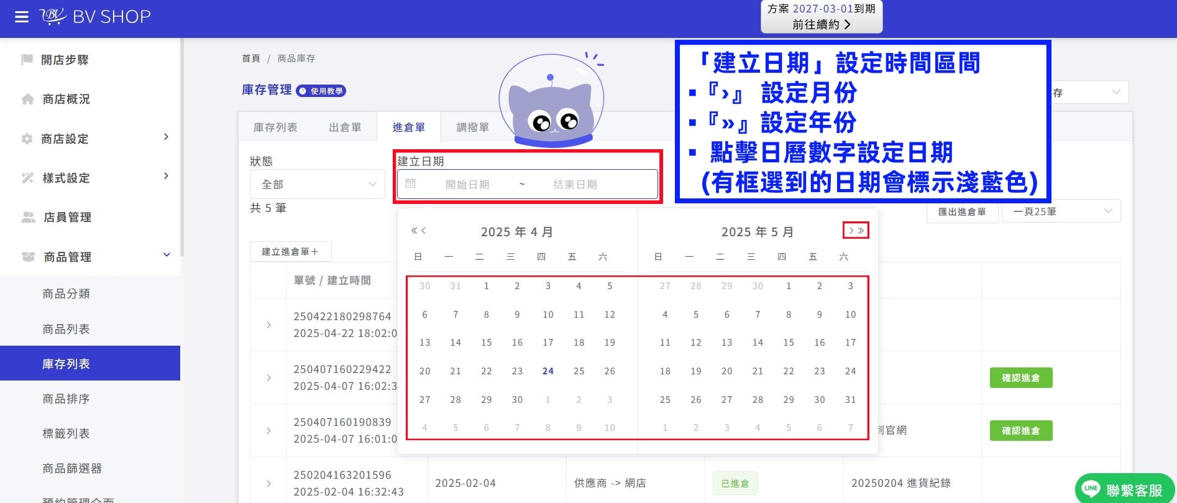Viewport: 1177px width, 503px height.
Task: Click the 建立進倉單＋ button
Action: coord(291,252)
